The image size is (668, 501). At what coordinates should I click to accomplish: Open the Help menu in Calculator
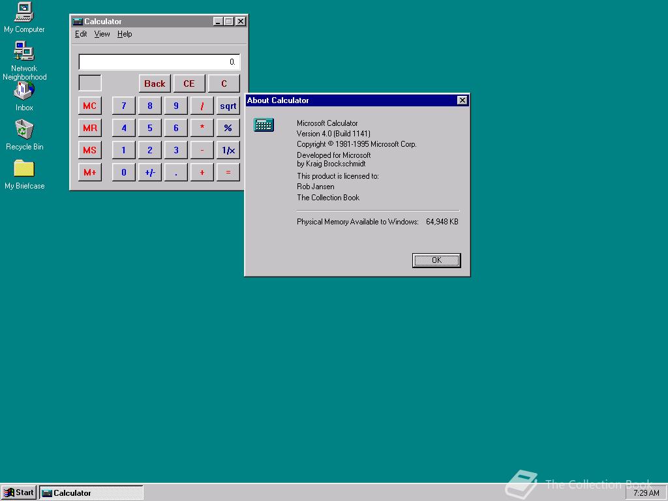click(125, 34)
